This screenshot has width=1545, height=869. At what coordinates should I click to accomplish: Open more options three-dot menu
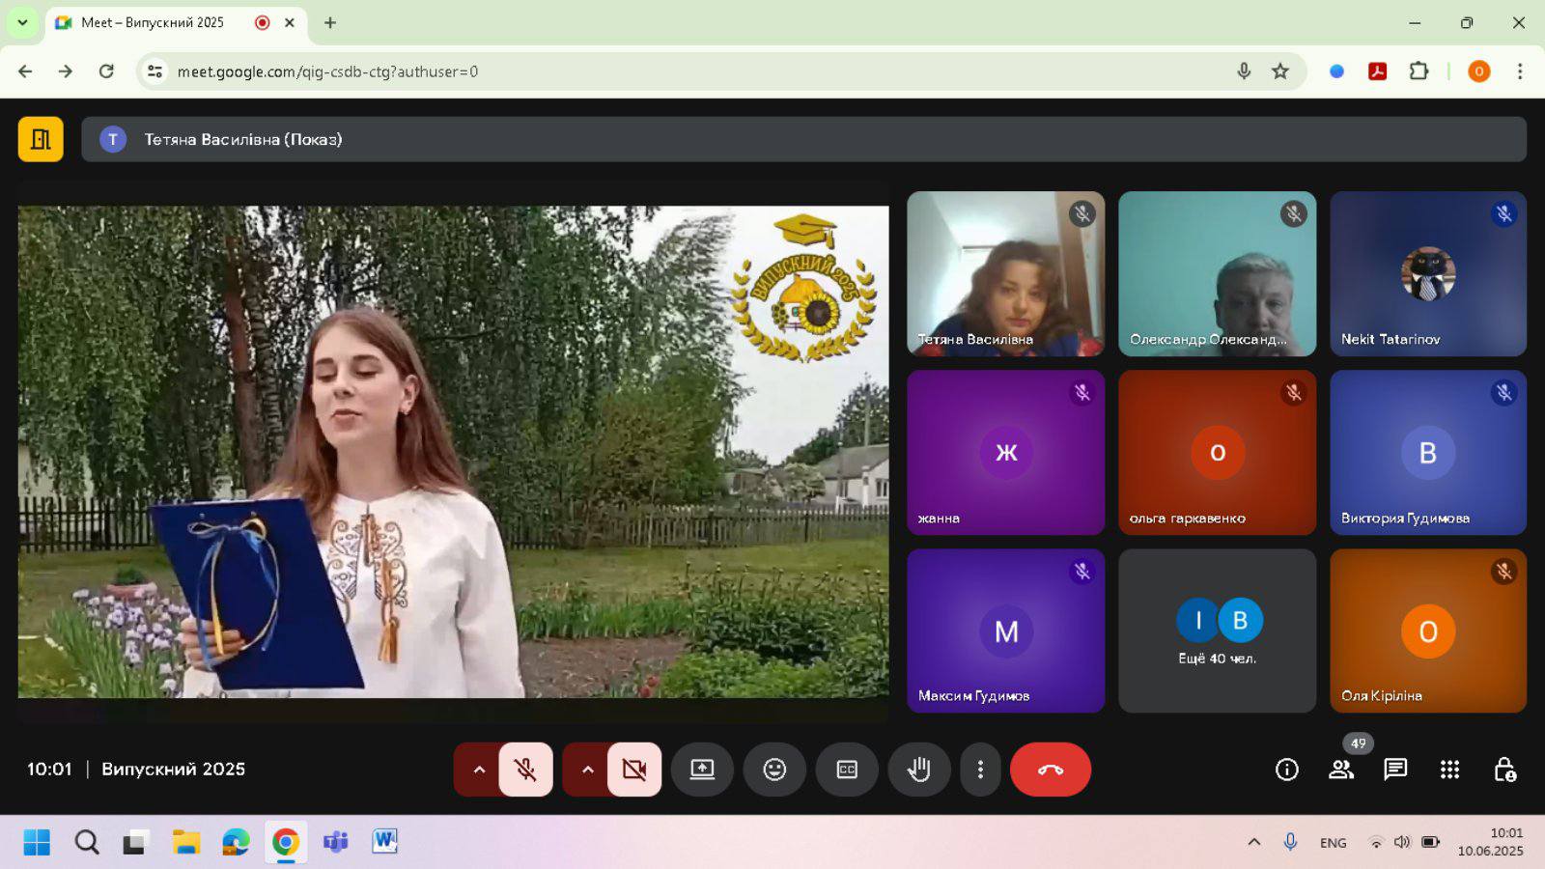click(980, 770)
